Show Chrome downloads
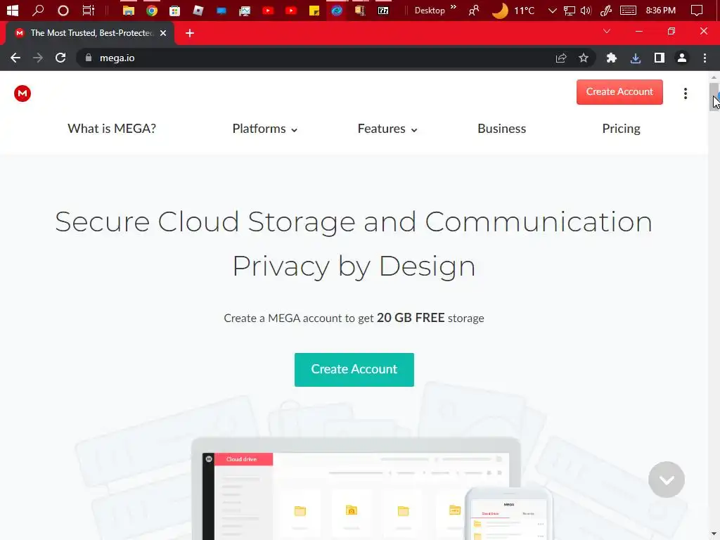 pyautogui.click(x=635, y=58)
